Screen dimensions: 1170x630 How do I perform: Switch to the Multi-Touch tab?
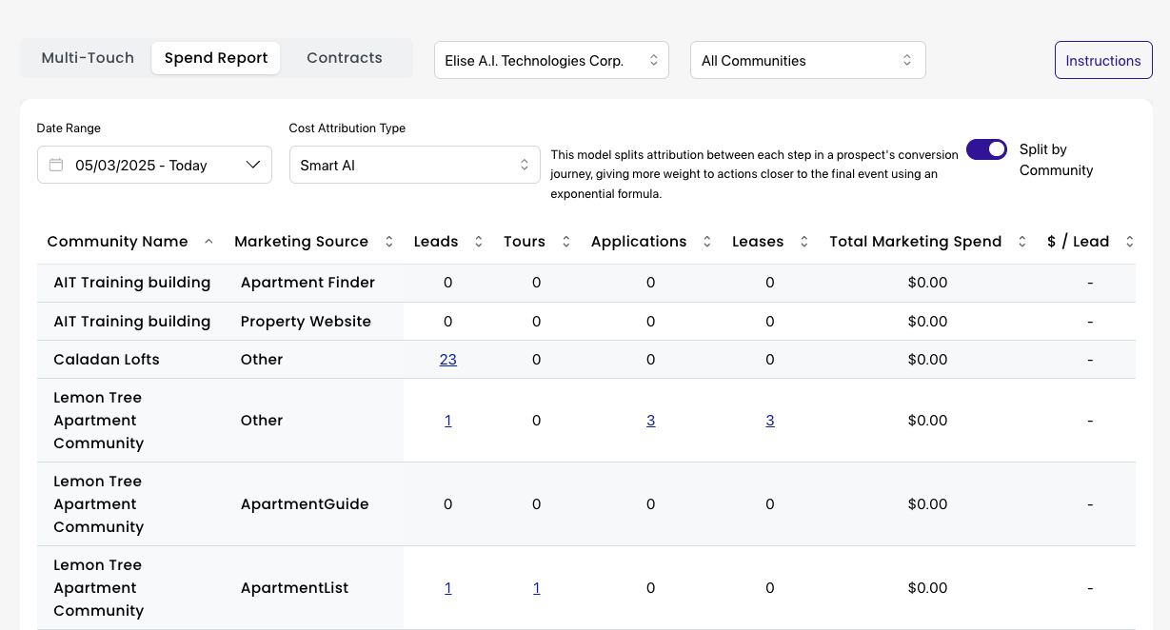click(x=88, y=58)
